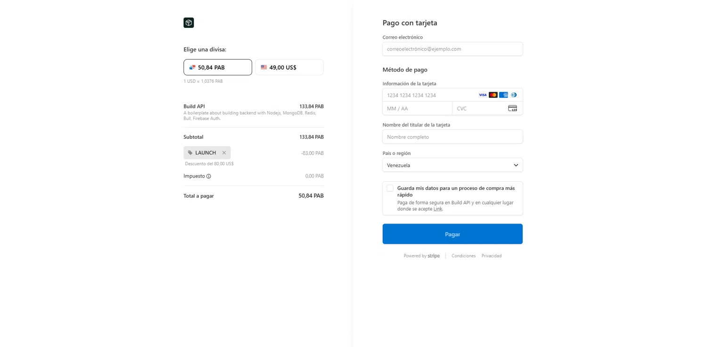Click the American Express logo
Image resolution: width=707 pixels, height=347 pixels.
[503, 95]
